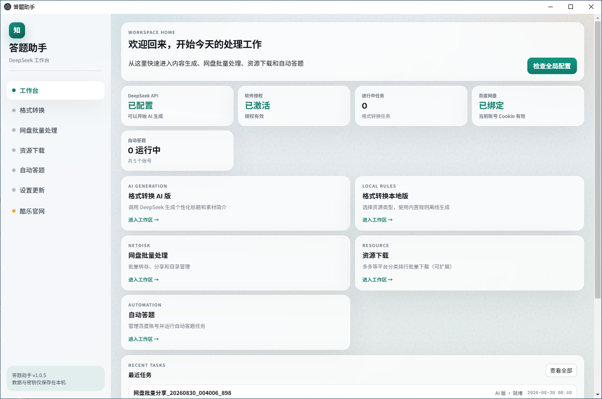
Task: Click the title bar app icon
Action: coord(8,7)
